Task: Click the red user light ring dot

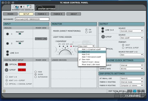Action: tap(71, 46)
